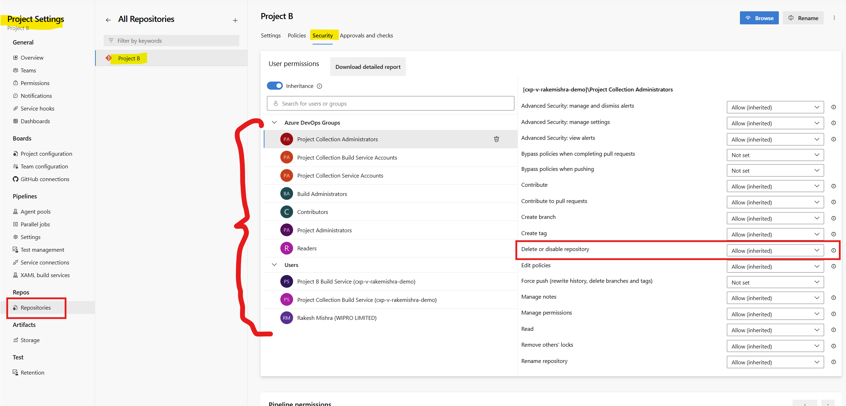Collapse the Azure DevOps Groups section
Viewport: 846px width, 406px height.
tap(274, 123)
